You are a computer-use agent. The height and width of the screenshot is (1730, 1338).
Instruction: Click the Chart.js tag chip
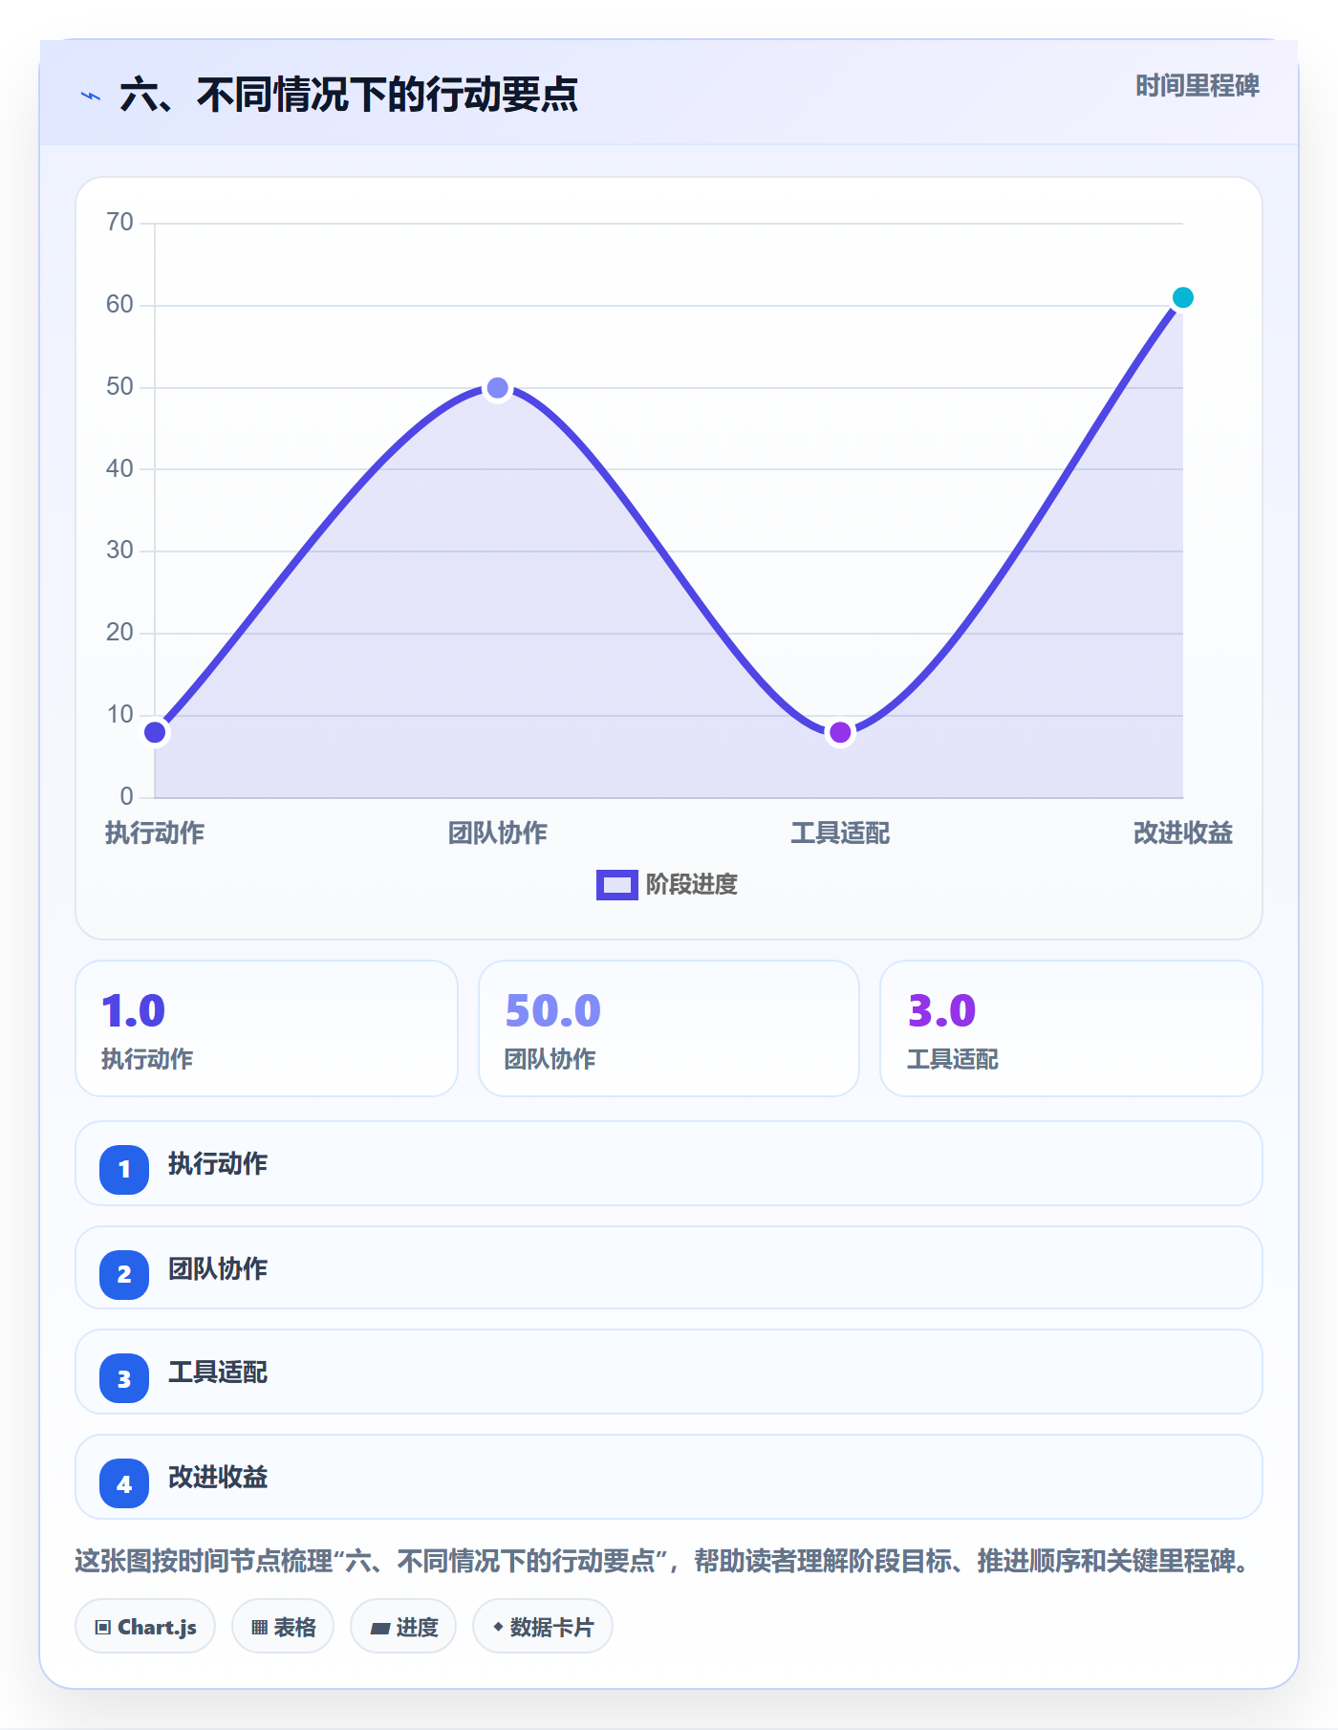[x=145, y=1626]
